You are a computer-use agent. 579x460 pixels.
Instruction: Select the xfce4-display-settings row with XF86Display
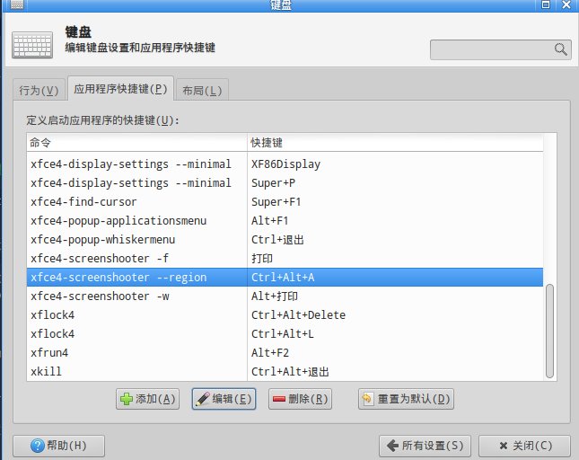coord(285,164)
